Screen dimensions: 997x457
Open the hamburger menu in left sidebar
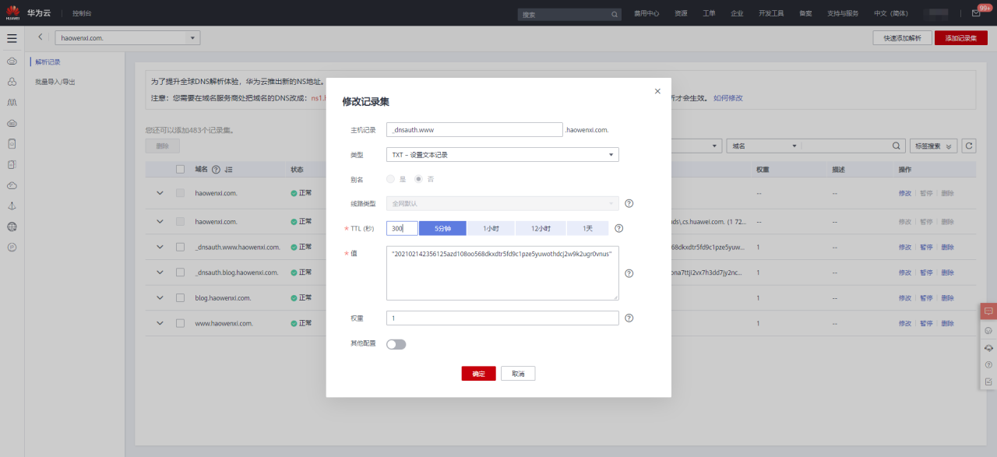(12, 38)
